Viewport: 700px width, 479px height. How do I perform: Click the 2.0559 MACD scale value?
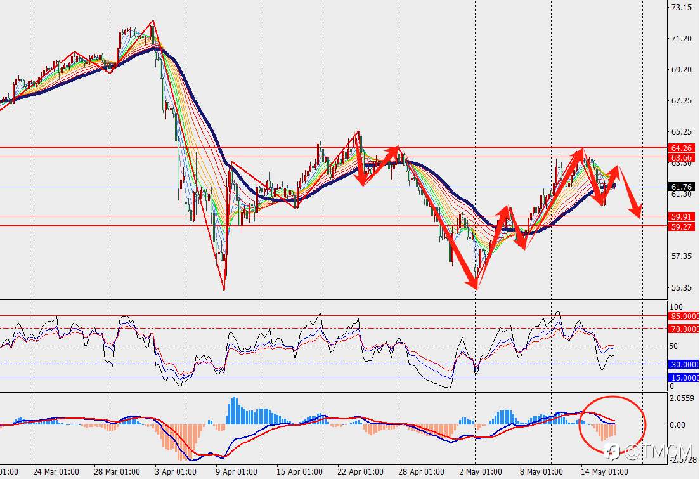click(682, 398)
